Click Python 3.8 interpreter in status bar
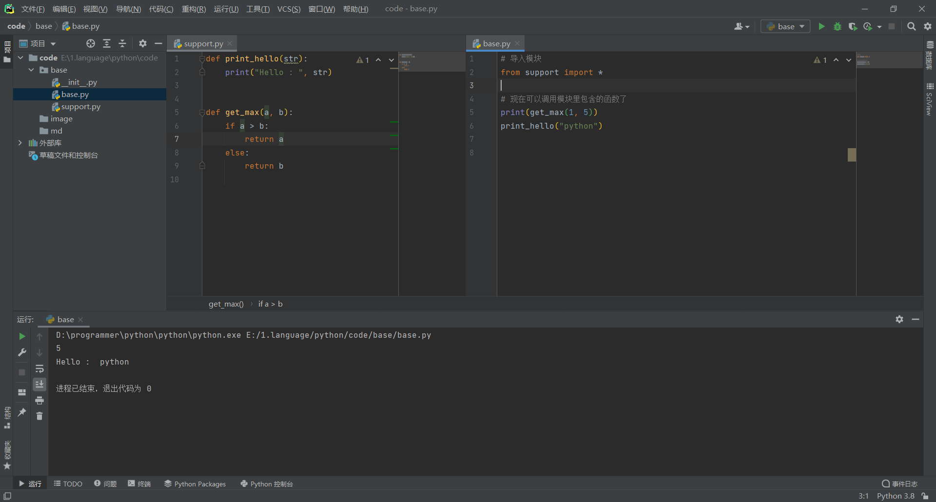Viewport: 936px width, 502px height. tap(896, 496)
